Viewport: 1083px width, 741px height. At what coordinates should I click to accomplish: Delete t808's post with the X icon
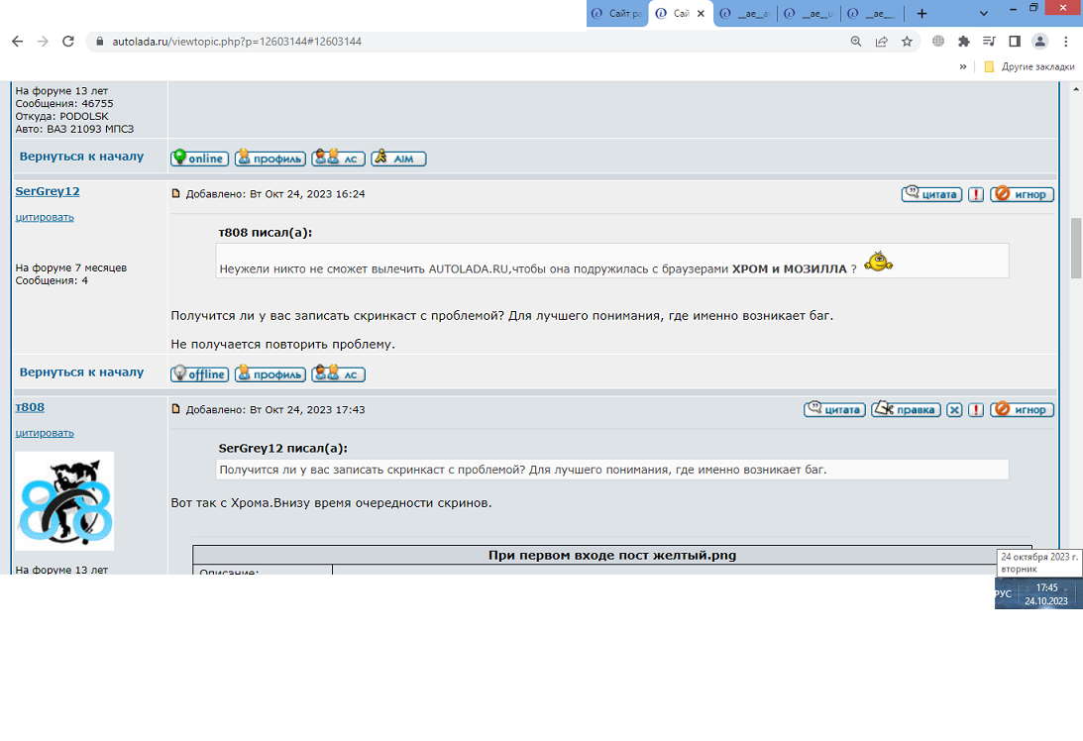pyautogui.click(x=954, y=410)
